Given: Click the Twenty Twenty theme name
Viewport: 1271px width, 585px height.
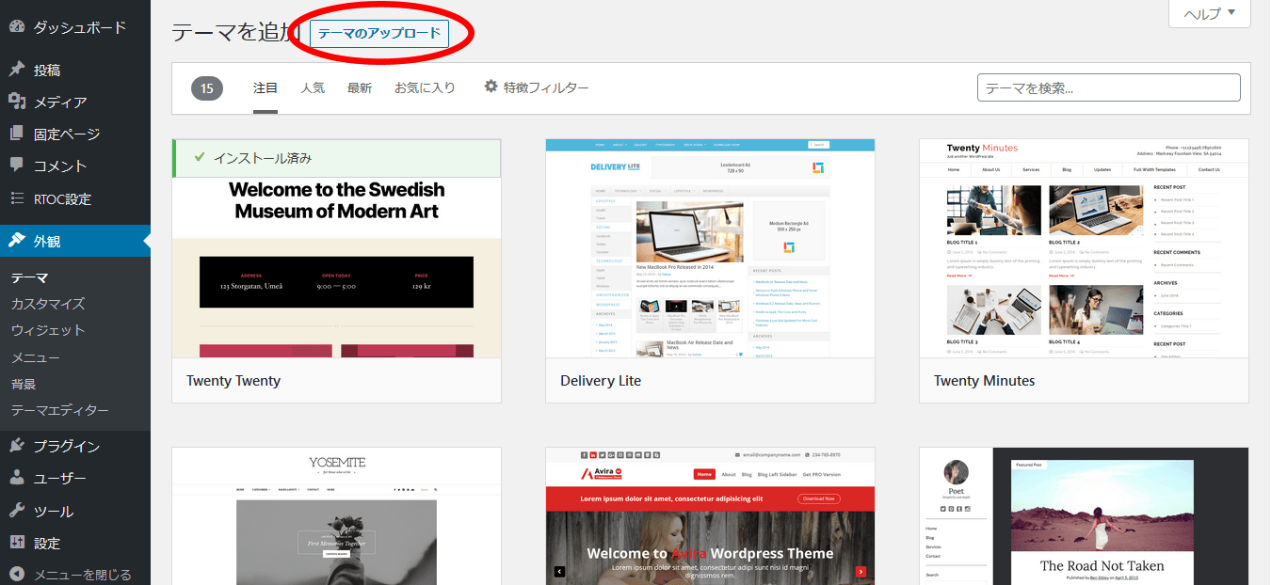Looking at the screenshot, I should pyautogui.click(x=233, y=381).
